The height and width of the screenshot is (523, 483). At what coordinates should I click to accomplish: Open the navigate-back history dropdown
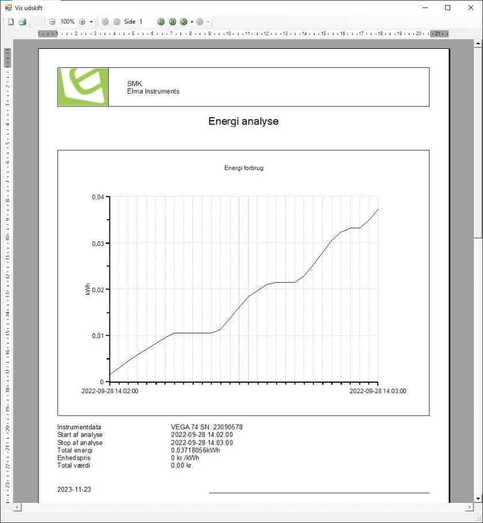(191, 22)
